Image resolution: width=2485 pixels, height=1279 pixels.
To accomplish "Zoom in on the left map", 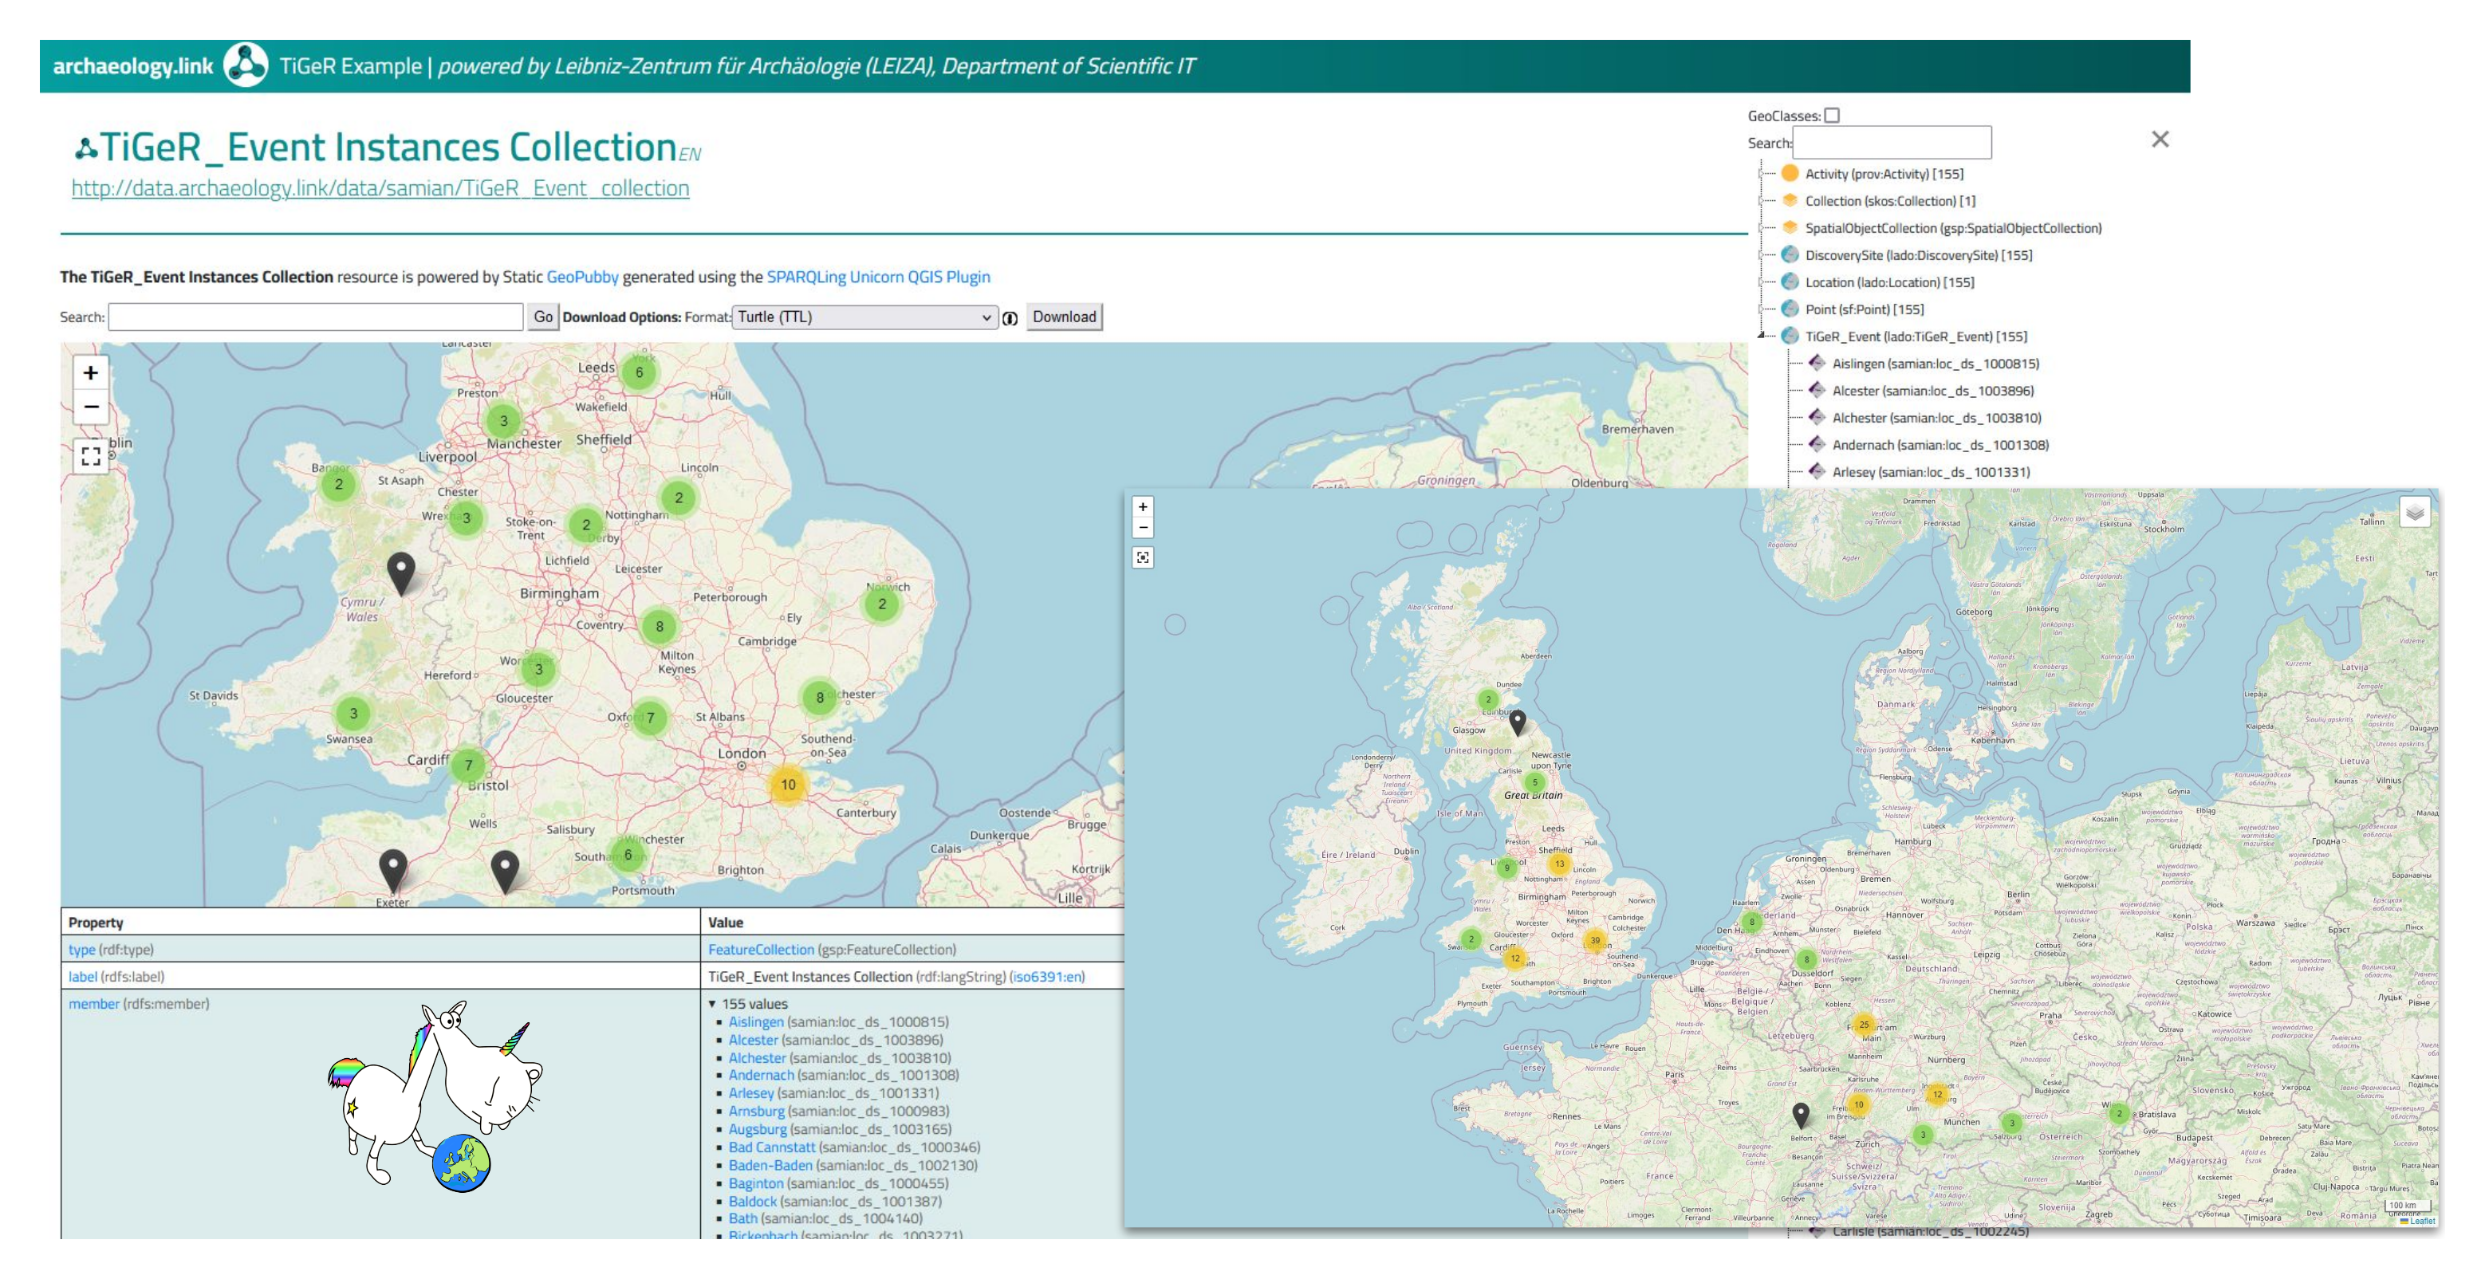I will (x=91, y=372).
